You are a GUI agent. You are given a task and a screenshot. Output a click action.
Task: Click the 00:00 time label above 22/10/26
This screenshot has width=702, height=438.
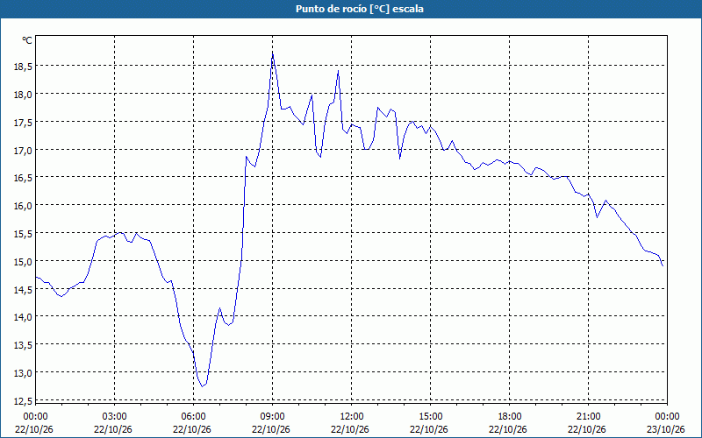coord(35,417)
